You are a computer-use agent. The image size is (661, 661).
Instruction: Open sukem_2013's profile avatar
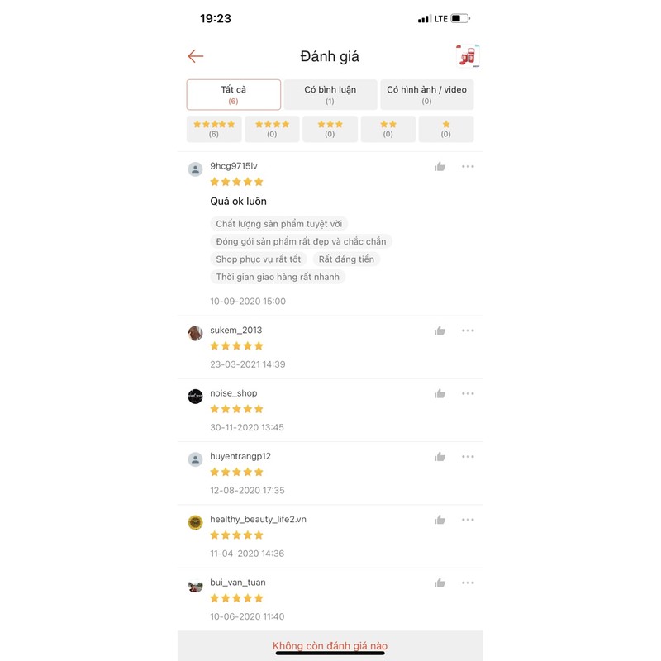(195, 334)
